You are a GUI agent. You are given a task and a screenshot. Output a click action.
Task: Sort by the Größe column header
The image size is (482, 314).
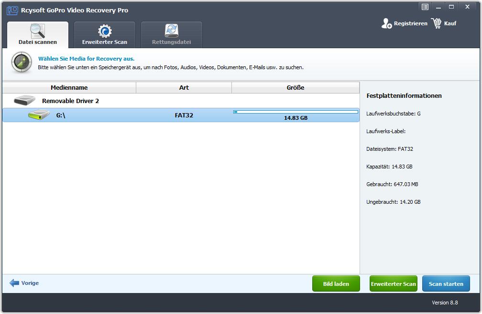(x=296, y=88)
